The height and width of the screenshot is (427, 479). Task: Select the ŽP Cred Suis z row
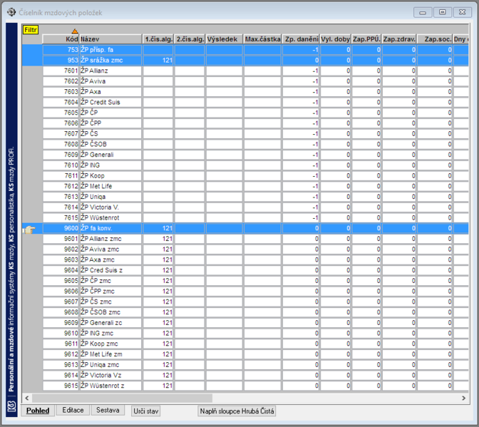pyautogui.click(x=245, y=270)
